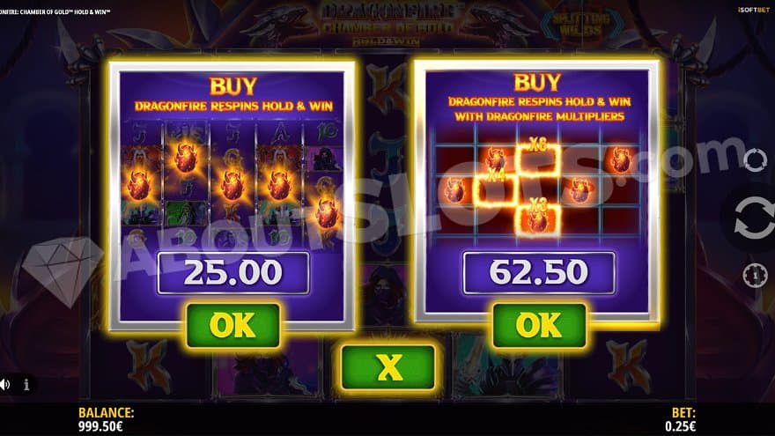Click the iSoftBet logo
This screenshot has width=775, height=436.
[754, 10]
